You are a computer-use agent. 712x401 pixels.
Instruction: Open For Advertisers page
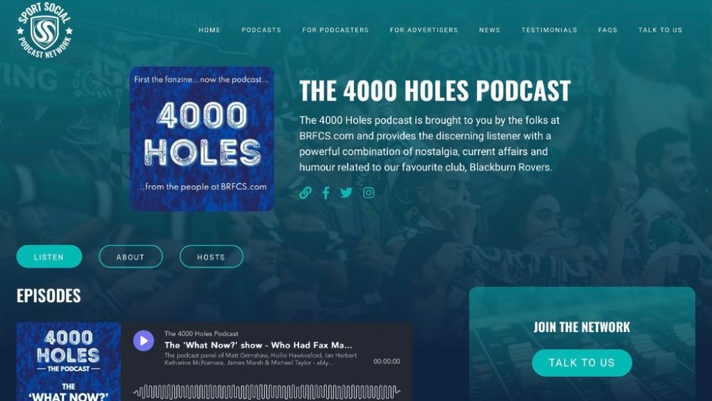[424, 30]
